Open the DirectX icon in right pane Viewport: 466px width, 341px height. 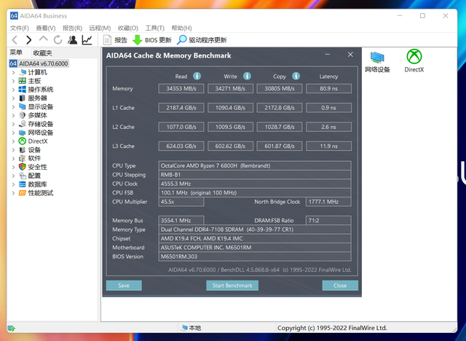(x=414, y=60)
